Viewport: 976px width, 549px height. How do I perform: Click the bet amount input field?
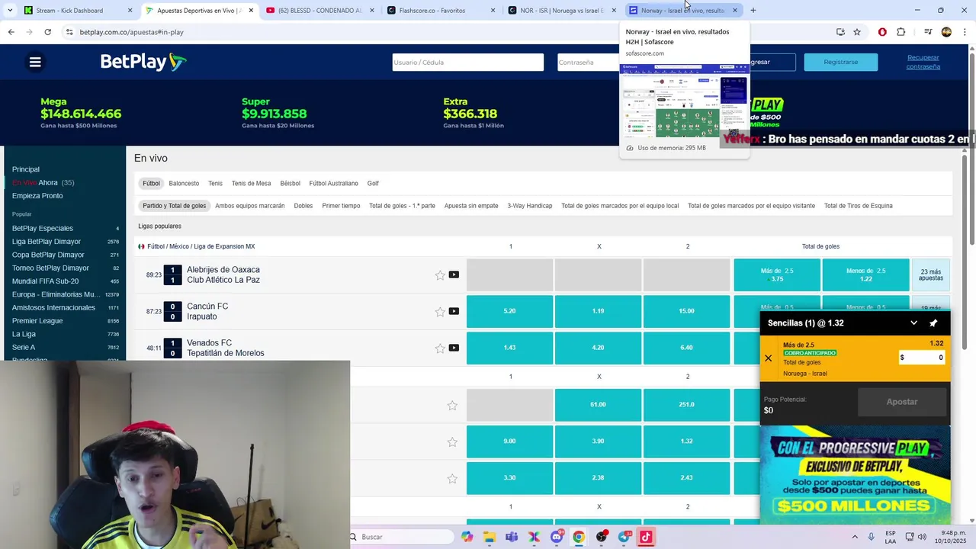pos(922,358)
